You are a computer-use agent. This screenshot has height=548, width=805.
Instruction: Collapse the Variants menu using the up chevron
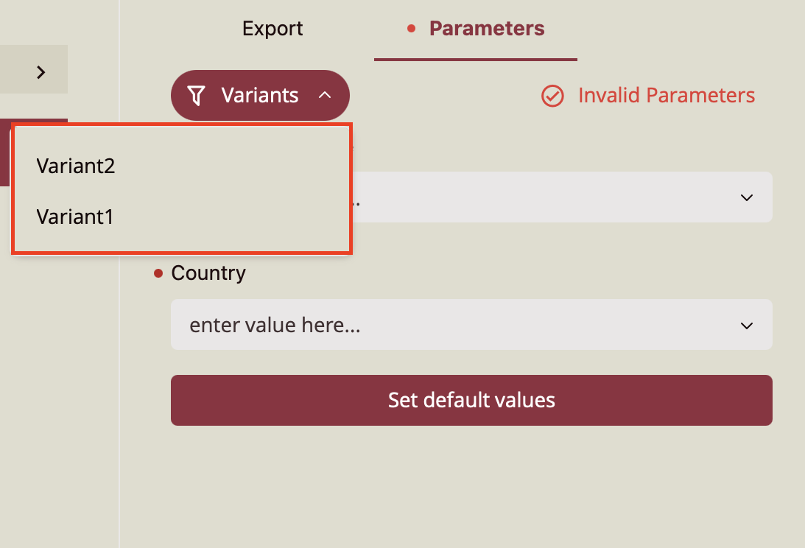[x=325, y=95]
